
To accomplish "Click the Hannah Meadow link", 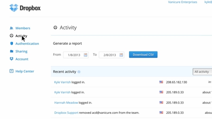I will 66,103.
